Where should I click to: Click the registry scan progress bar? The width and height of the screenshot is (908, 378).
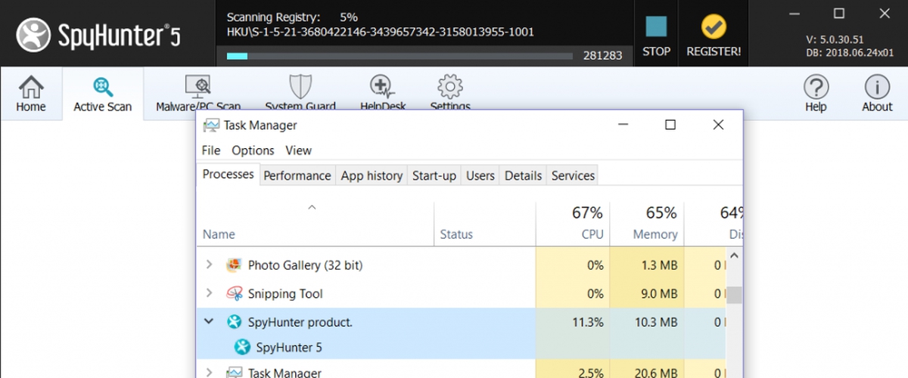click(x=400, y=55)
